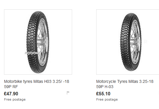This screenshot has width=159, height=109.
Task: Click the £47.90 price
Action: [x=11, y=94]
